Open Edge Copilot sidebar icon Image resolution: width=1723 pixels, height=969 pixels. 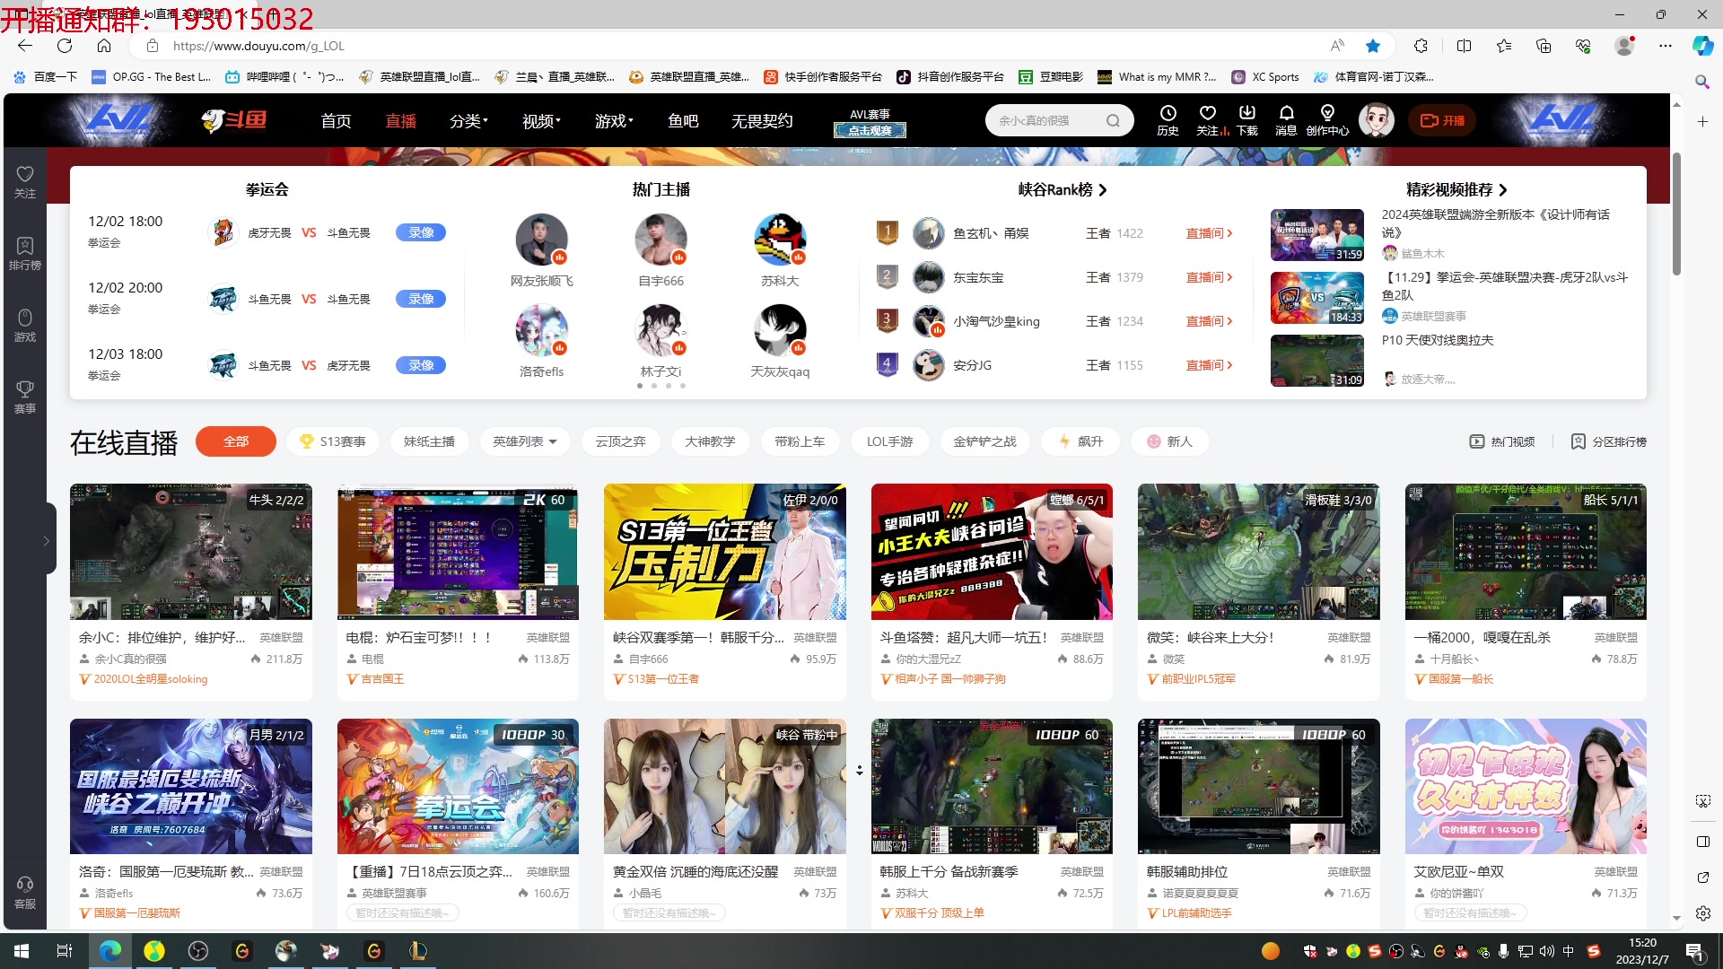(1702, 46)
